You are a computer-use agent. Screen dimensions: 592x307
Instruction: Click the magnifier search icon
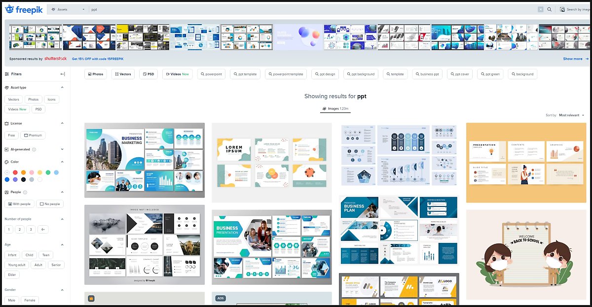click(549, 9)
